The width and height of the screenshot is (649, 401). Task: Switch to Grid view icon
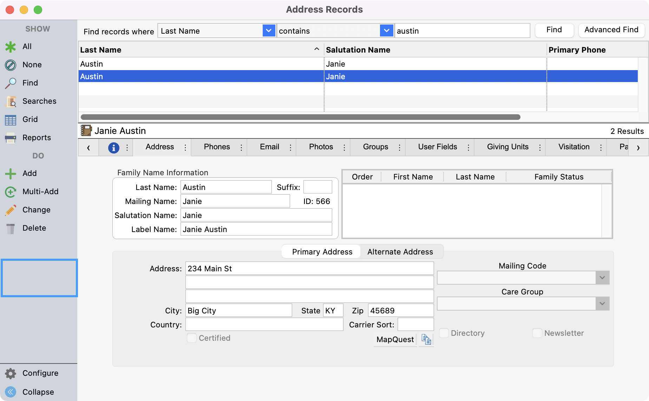11,120
